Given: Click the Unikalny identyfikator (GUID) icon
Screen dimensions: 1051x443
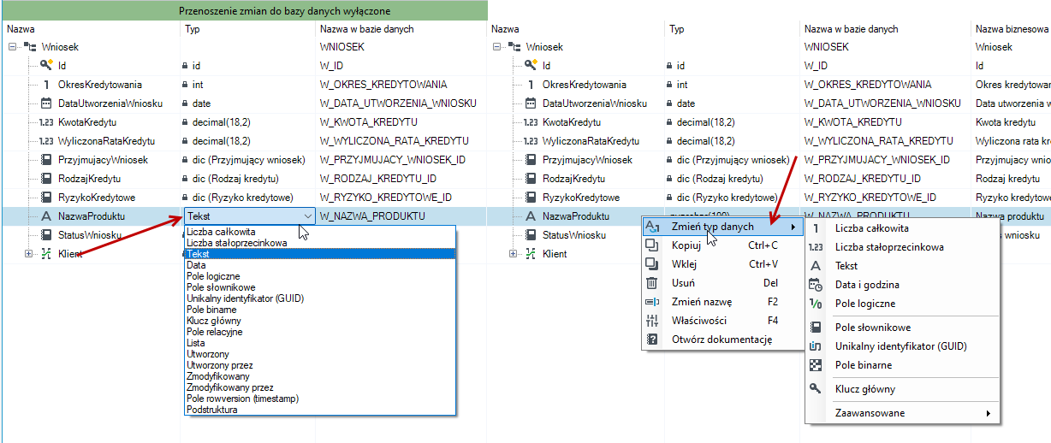Looking at the screenshot, I should 816,346.
